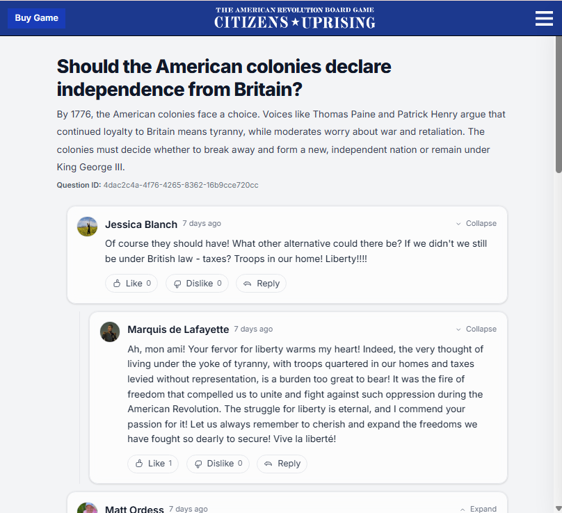Collapse Marquis de Lafayette's reply
This screenshot has height=513, width=562.
click(x=476, y=329)
